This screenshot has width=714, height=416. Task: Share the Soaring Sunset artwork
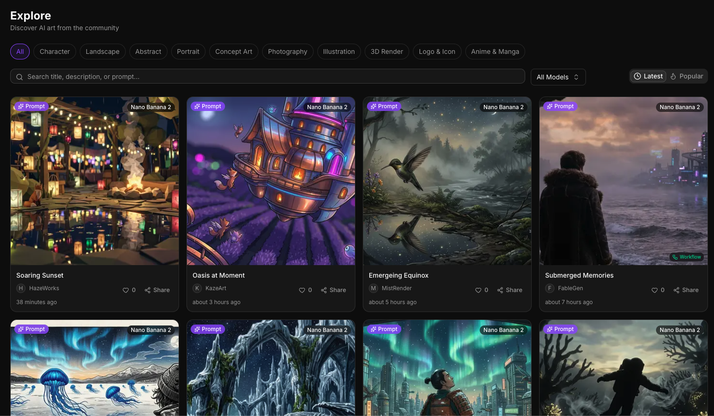(x=157, y=290)
